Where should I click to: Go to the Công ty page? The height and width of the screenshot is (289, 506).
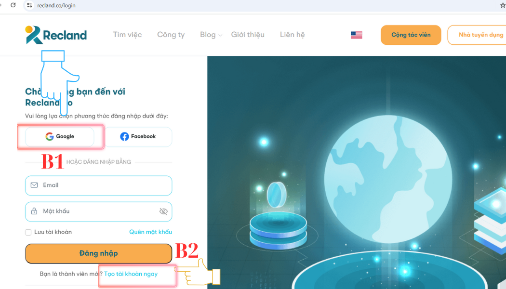(171, 35)
